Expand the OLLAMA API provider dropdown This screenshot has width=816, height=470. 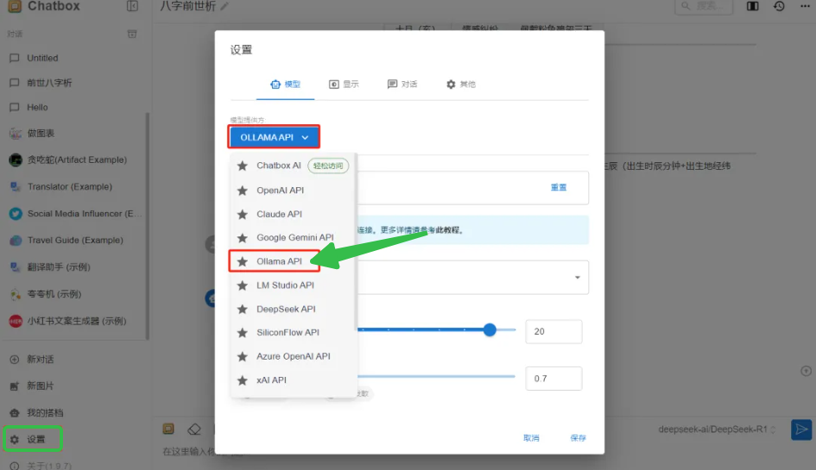(x=274, y=137)
